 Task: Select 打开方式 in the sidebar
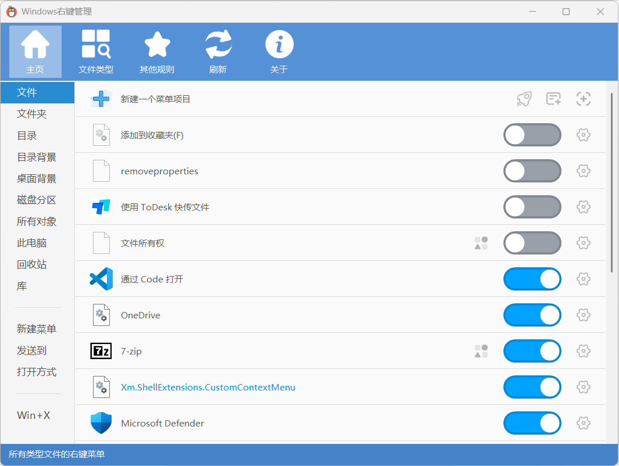tap(38, 372)
